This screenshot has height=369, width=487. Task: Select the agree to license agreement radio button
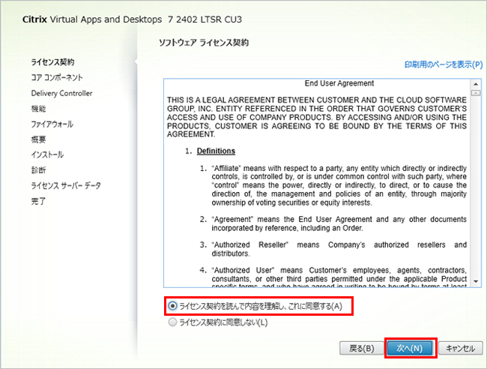[x=173, y=306]
